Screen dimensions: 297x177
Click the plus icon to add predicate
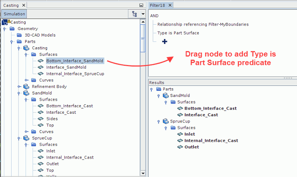tap(165, 41)
